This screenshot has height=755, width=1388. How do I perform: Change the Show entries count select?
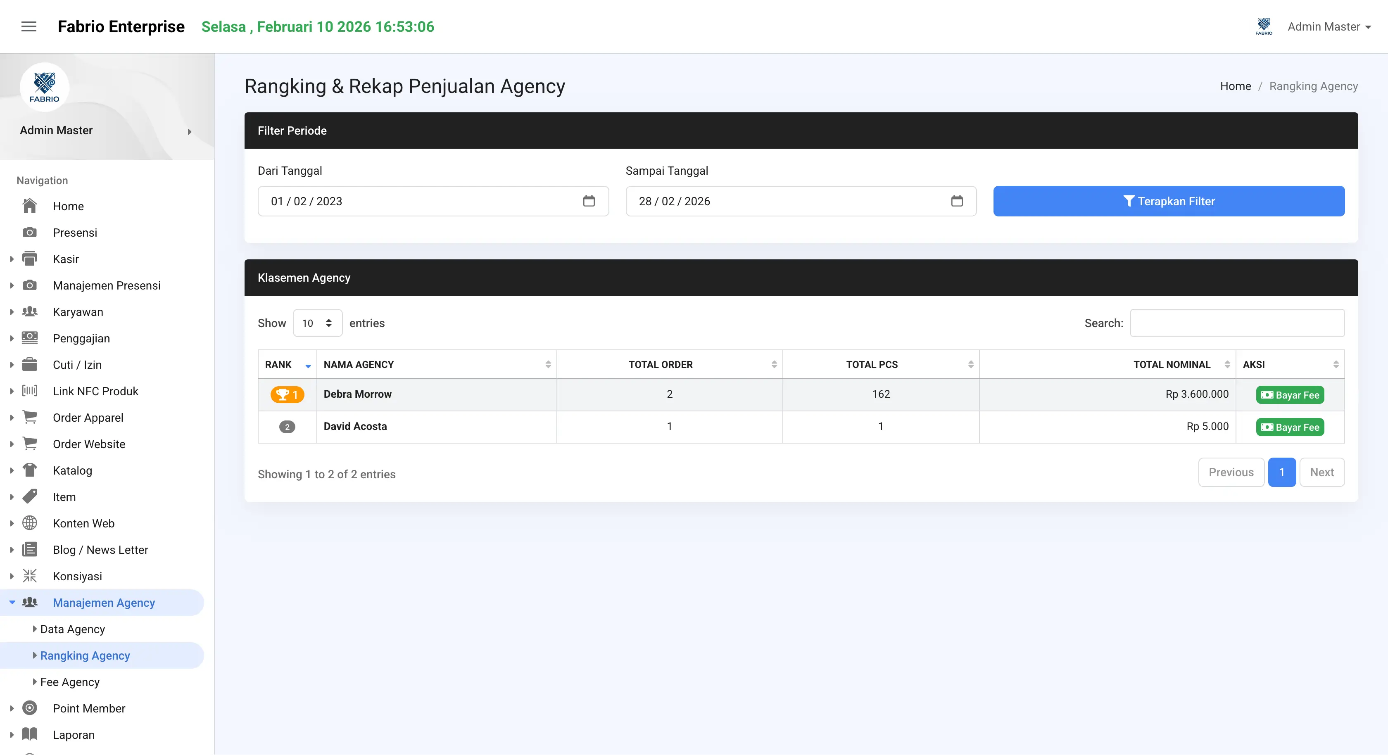tap(317, 323)
